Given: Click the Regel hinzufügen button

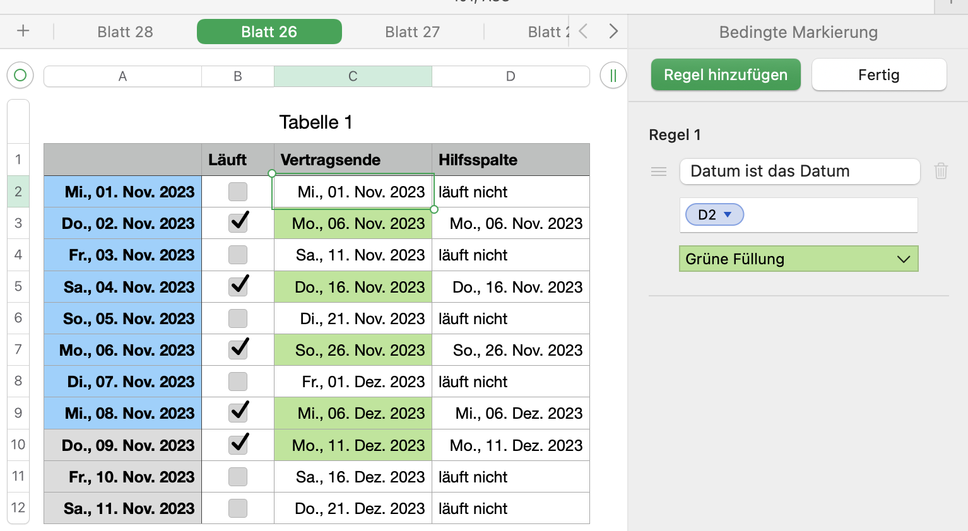Looking at the screenshot, I should click(726, 75).
